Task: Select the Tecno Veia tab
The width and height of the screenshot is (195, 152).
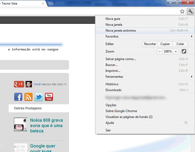Action: coord(22,3)
